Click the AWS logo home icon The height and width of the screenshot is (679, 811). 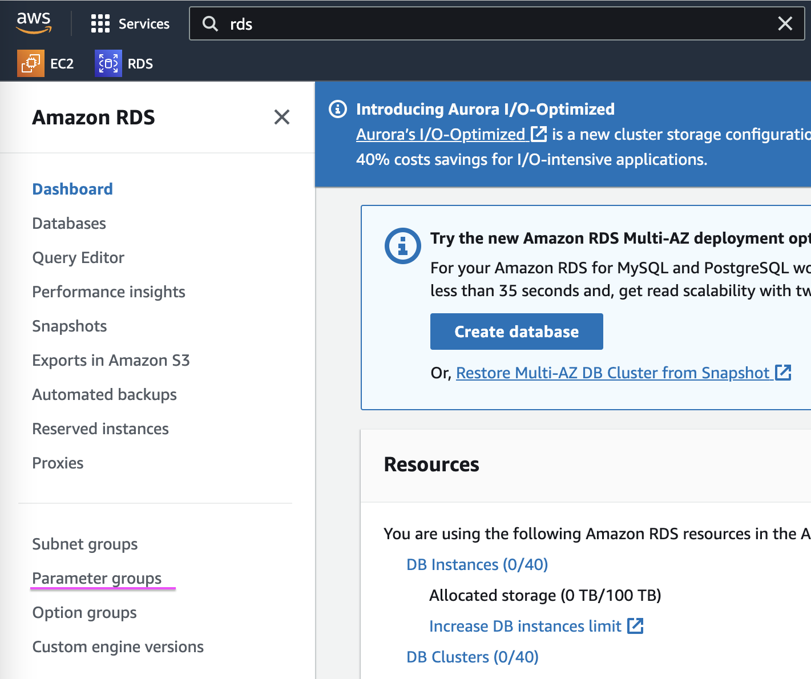tap(34, 23)
